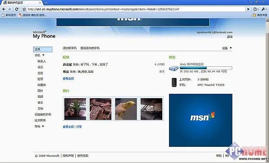Open the Chrome wrench tools menu
Viewport: 269px width, 163px height.
[x=264, y=9]
